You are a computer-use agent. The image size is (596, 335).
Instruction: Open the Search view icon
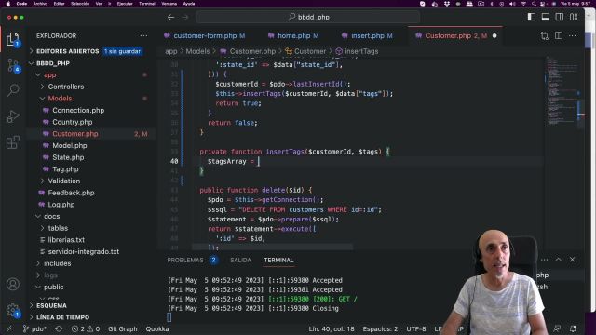tap(12, 90)
